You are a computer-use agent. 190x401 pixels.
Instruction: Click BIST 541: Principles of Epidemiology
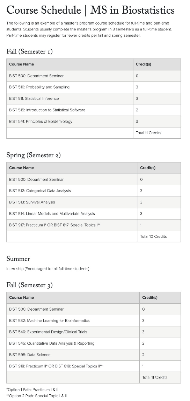[x=41, y=122]
